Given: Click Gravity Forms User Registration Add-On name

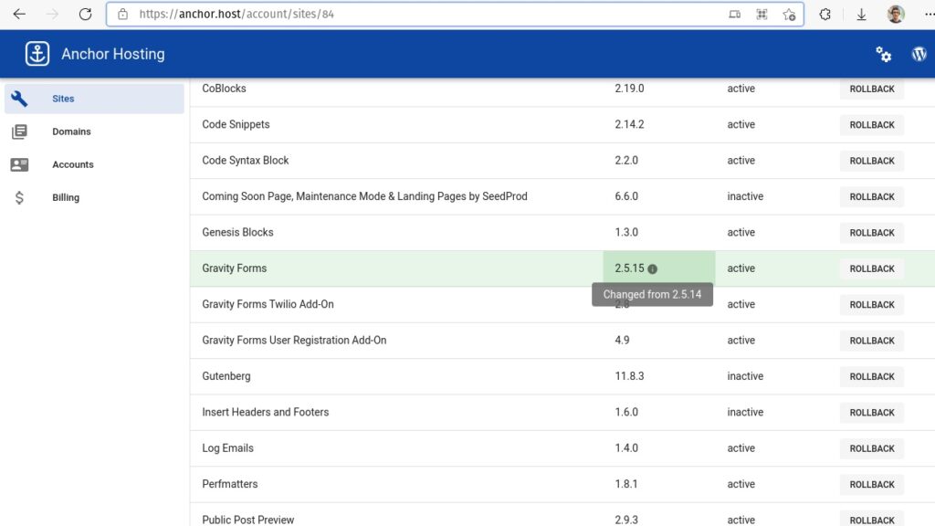Looking at the screenshot, I should [294, 340].
